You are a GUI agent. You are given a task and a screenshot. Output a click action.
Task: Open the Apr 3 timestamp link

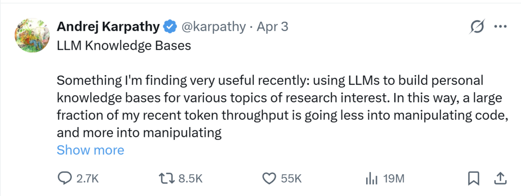(272, 27)
